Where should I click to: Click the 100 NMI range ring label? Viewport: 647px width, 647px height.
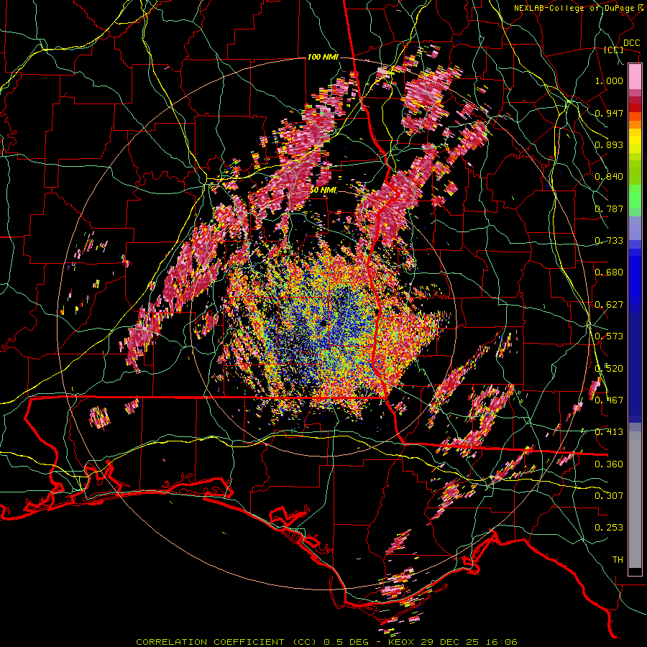click(323, 57)
